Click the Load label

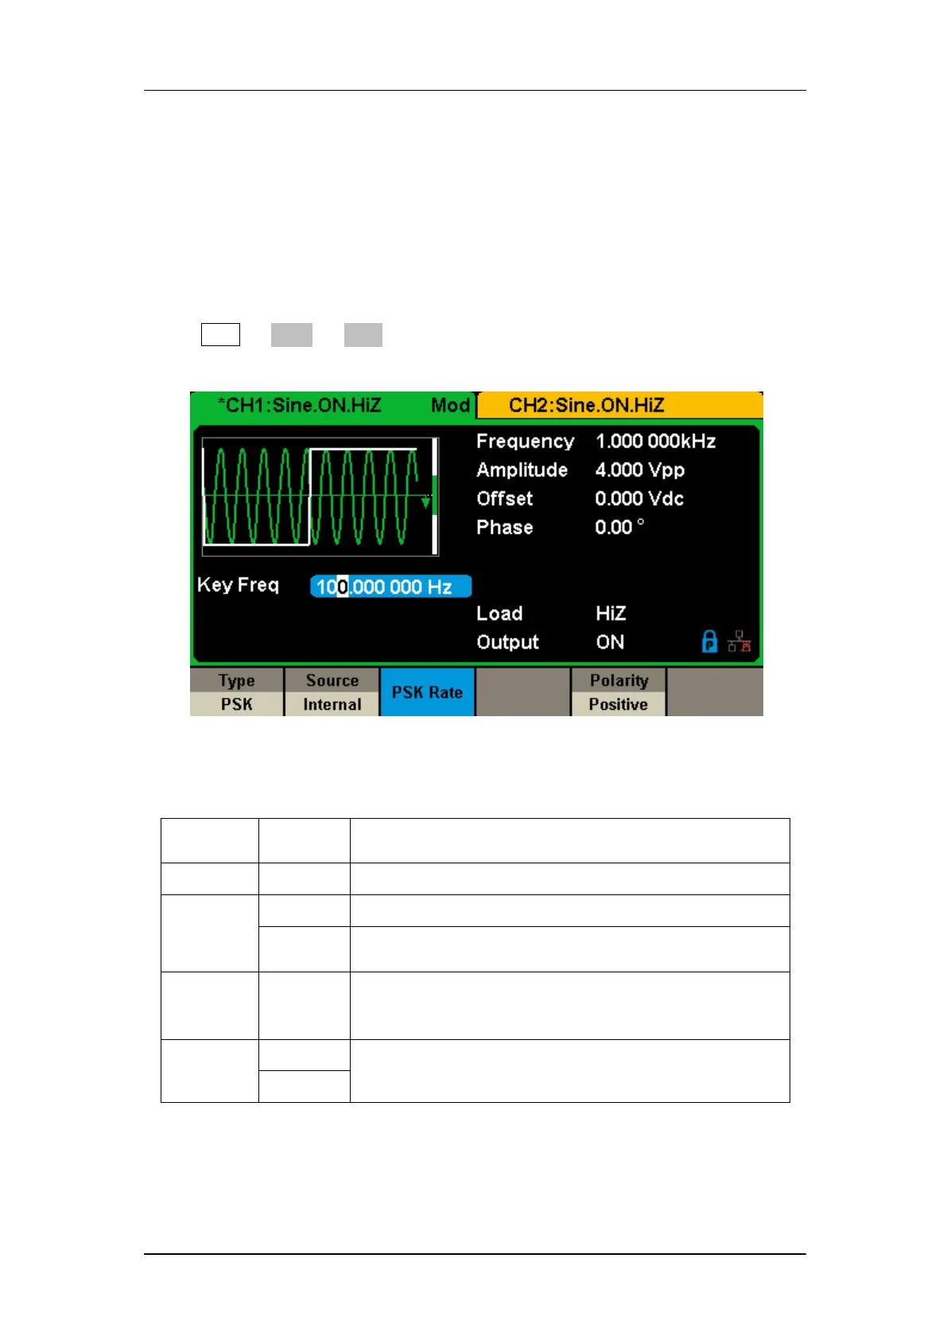(499, 614)
